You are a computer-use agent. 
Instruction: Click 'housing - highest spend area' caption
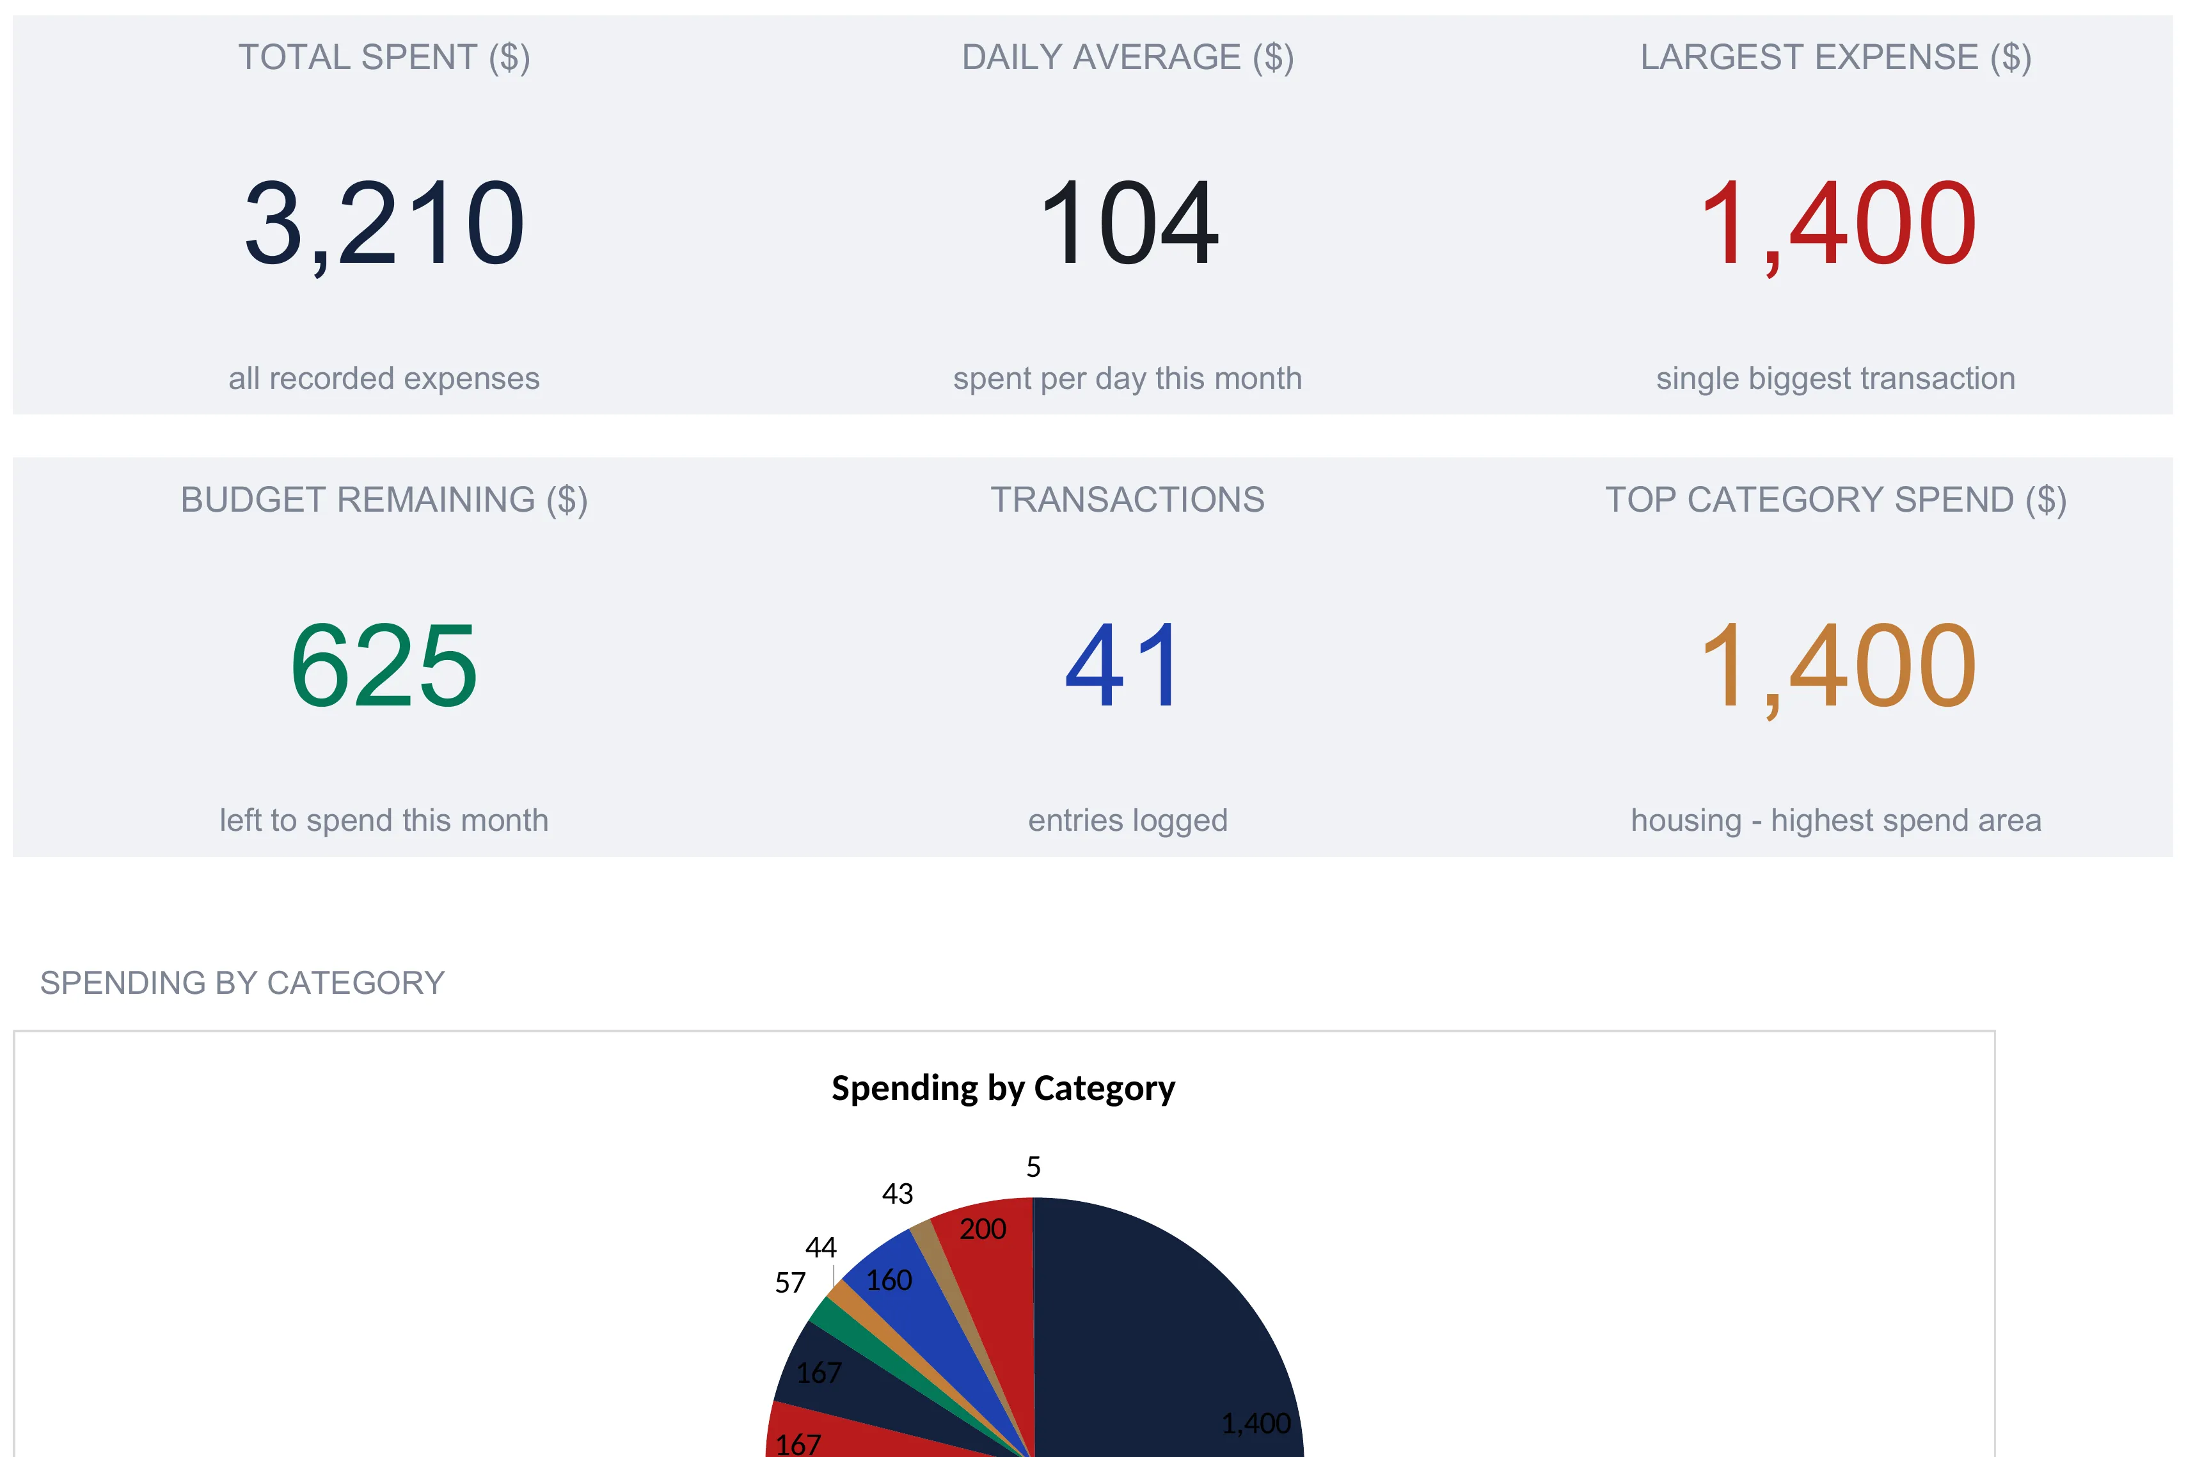point(1835,821)
